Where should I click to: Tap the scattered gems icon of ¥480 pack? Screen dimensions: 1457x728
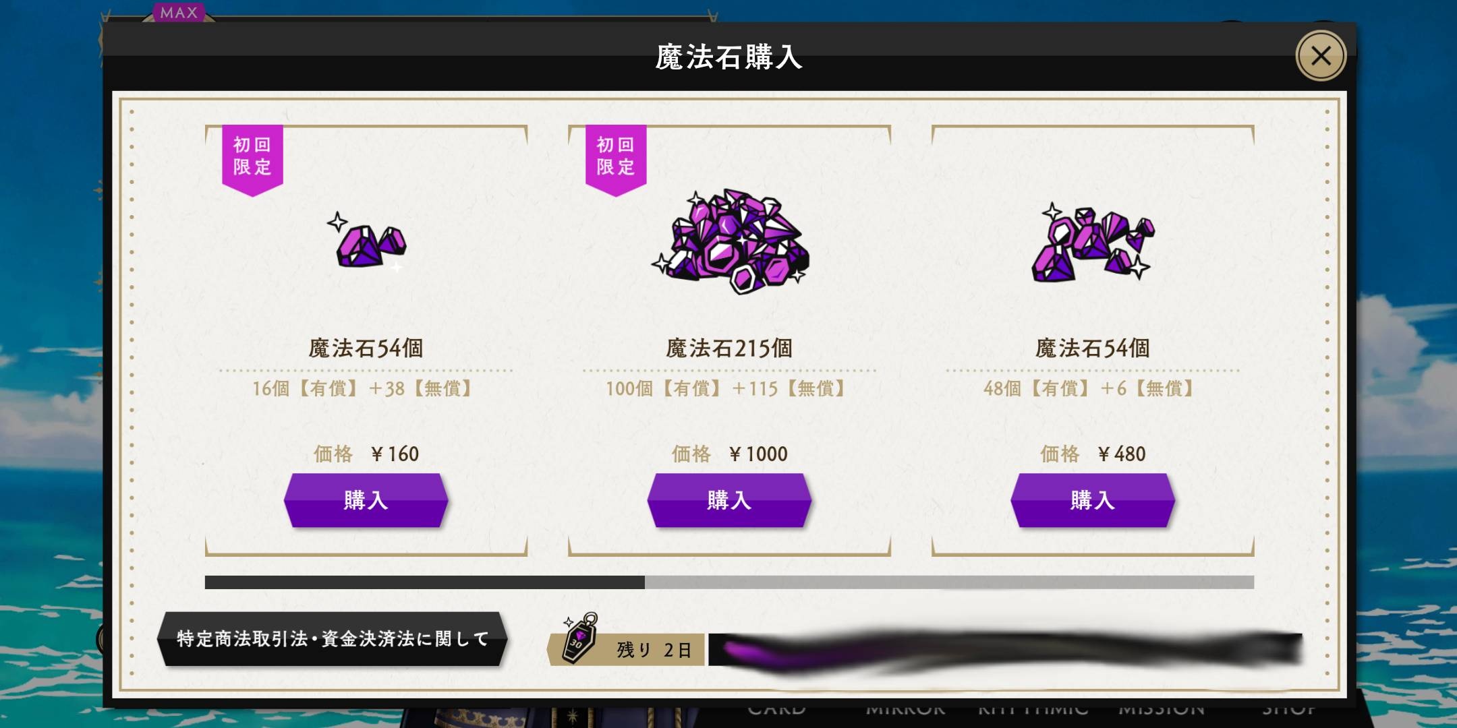click(1093, 242)
